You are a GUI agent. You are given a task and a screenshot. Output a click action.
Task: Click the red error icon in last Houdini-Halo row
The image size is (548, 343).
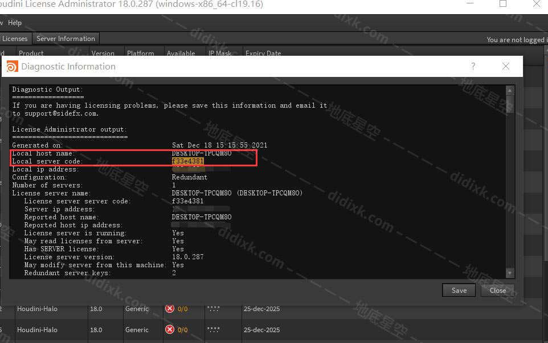[x=170, y=329]
